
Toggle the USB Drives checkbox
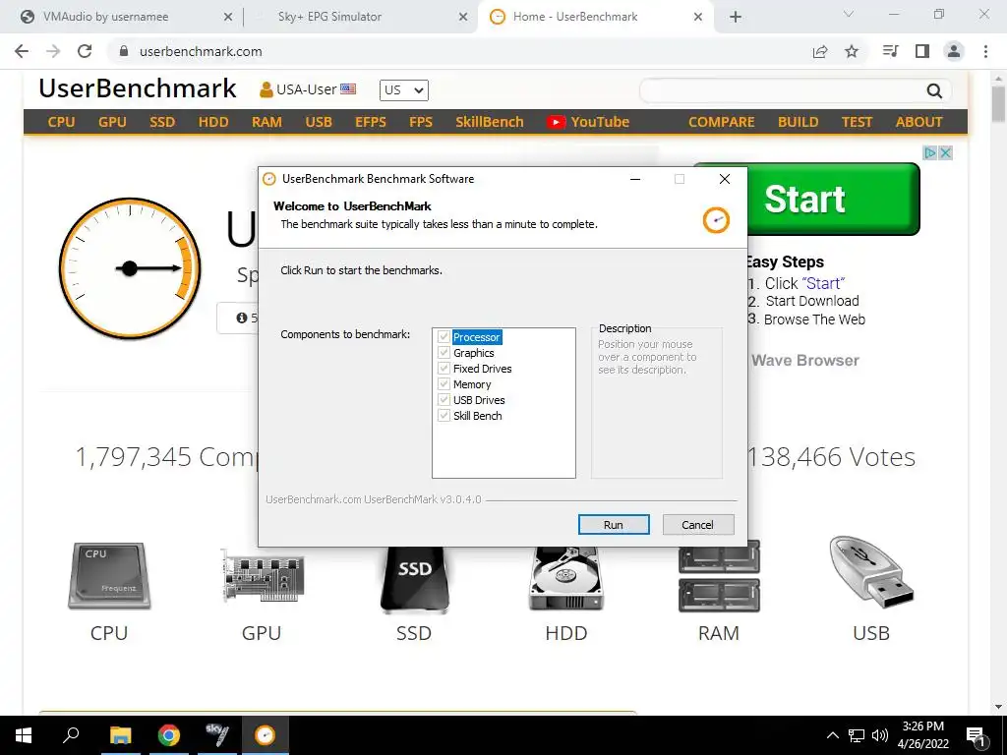coord(444,399)
